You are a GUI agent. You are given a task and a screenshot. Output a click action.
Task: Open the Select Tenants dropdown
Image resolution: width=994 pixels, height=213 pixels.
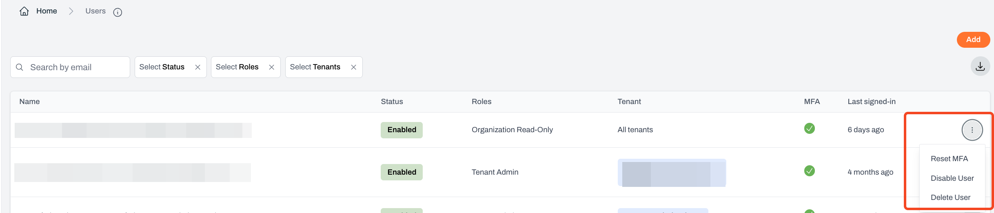pos(315,67)
